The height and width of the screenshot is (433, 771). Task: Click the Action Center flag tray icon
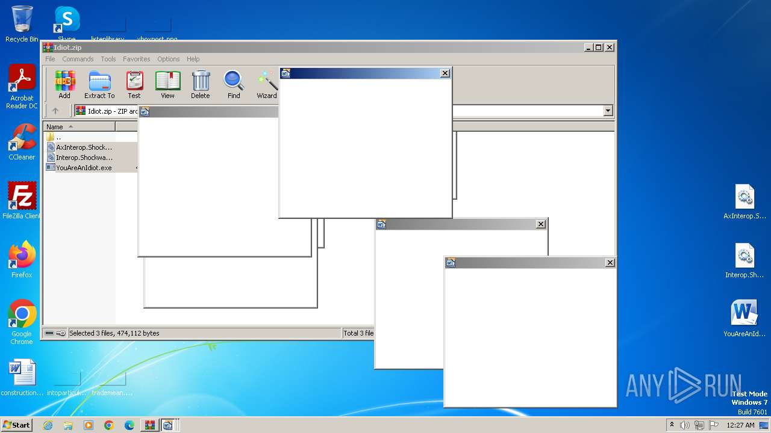coord(714,425)
